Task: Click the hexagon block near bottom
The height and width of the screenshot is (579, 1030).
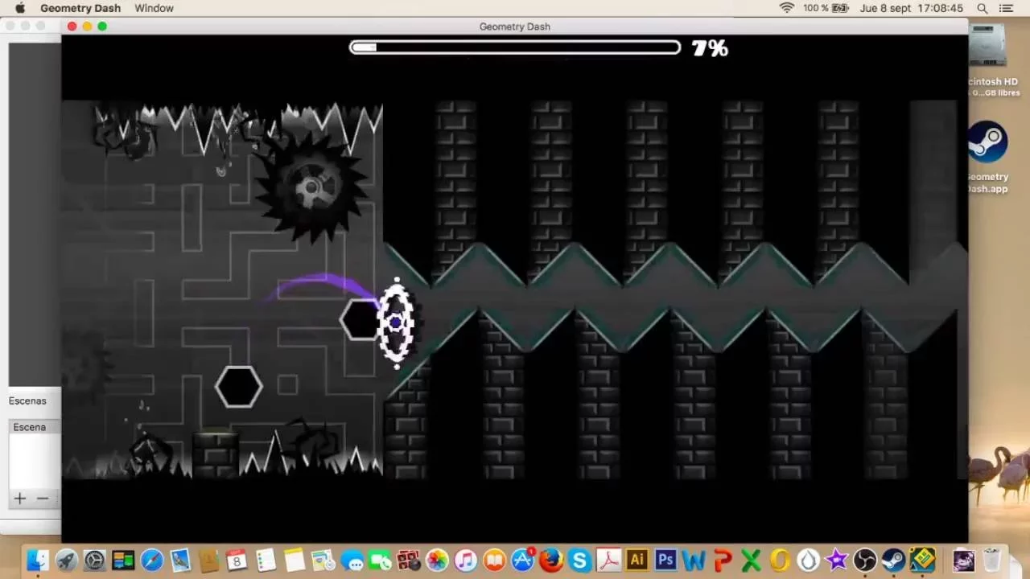Action: click(239, 387)
